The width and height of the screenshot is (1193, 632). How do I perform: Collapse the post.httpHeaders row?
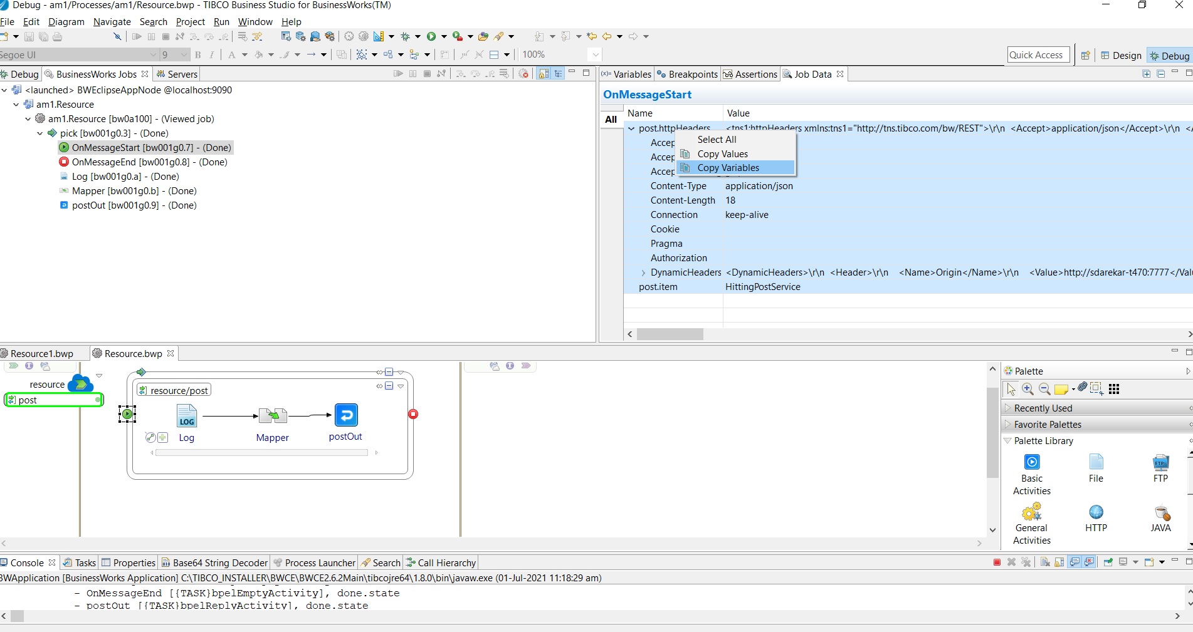pos(631,128)
